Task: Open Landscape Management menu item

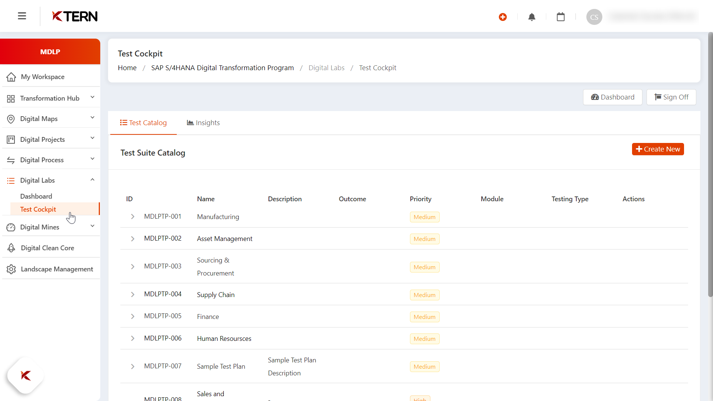Action: [x=57, y=269]
